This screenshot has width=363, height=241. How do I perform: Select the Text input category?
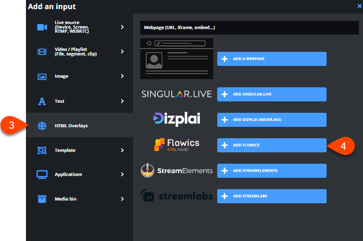pos(79,101)
